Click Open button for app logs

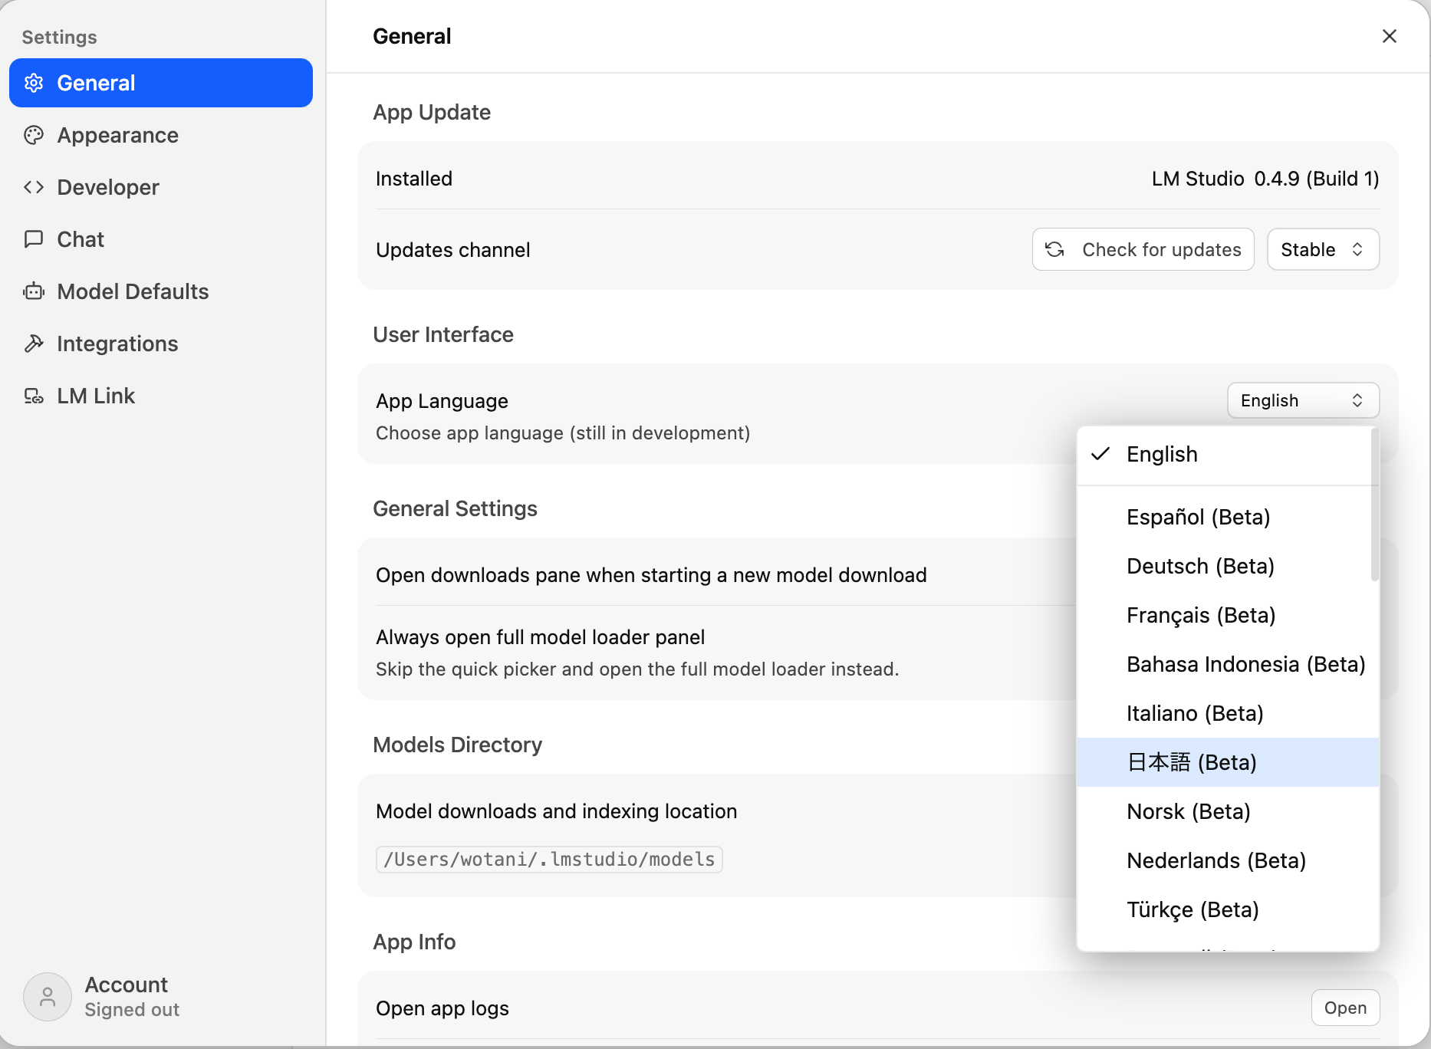click(x=1345, y=1008)
